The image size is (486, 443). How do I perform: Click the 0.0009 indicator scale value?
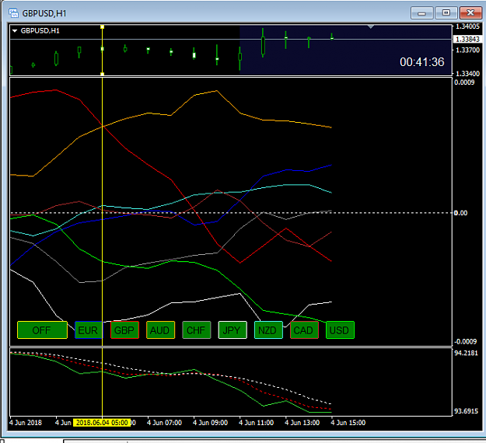[x=464, y=82]
